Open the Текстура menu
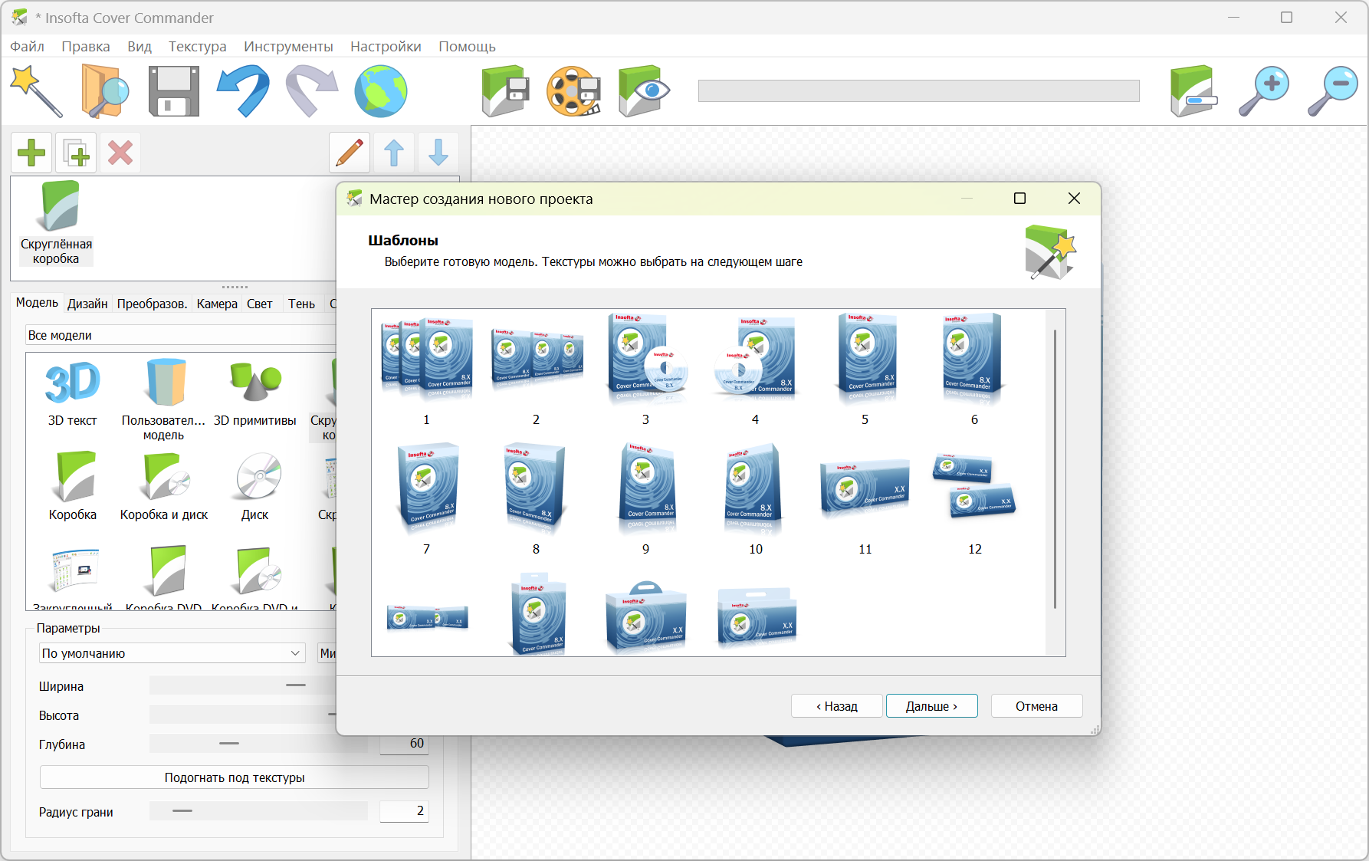The width and height of the screenshot is (1369, 861). point(197,47)
